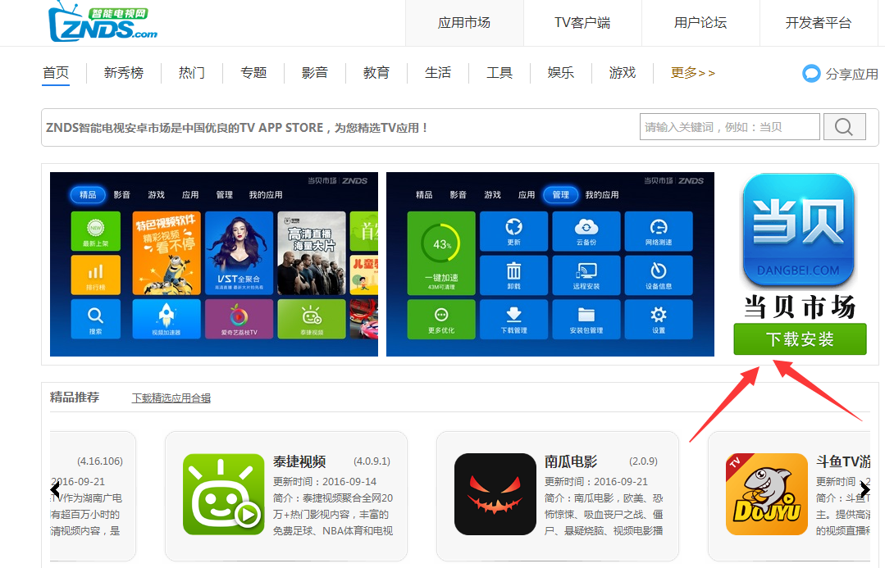885x568 pixels.
Task: Click 更多优化 green tile
Action: [x=441, y=319]
